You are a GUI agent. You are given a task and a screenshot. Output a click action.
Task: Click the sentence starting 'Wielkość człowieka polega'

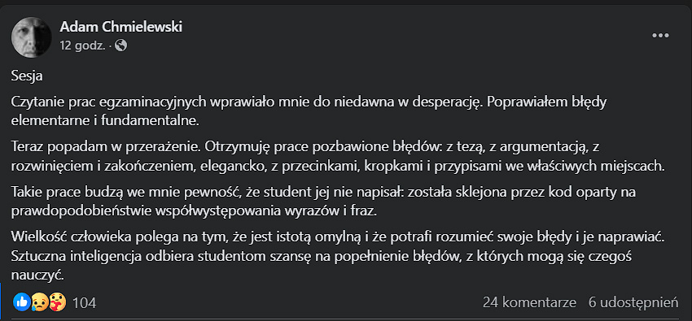tap(338, 238)
